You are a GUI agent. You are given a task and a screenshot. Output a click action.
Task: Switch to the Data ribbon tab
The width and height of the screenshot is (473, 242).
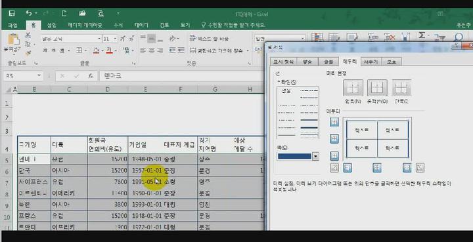(141, 25)
